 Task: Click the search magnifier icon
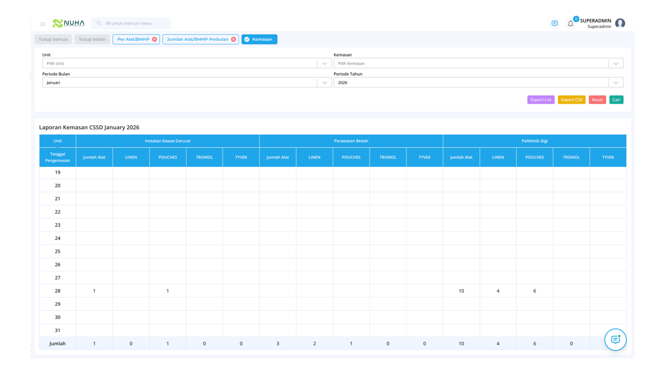pyautogui.click(x=99, y=23)
